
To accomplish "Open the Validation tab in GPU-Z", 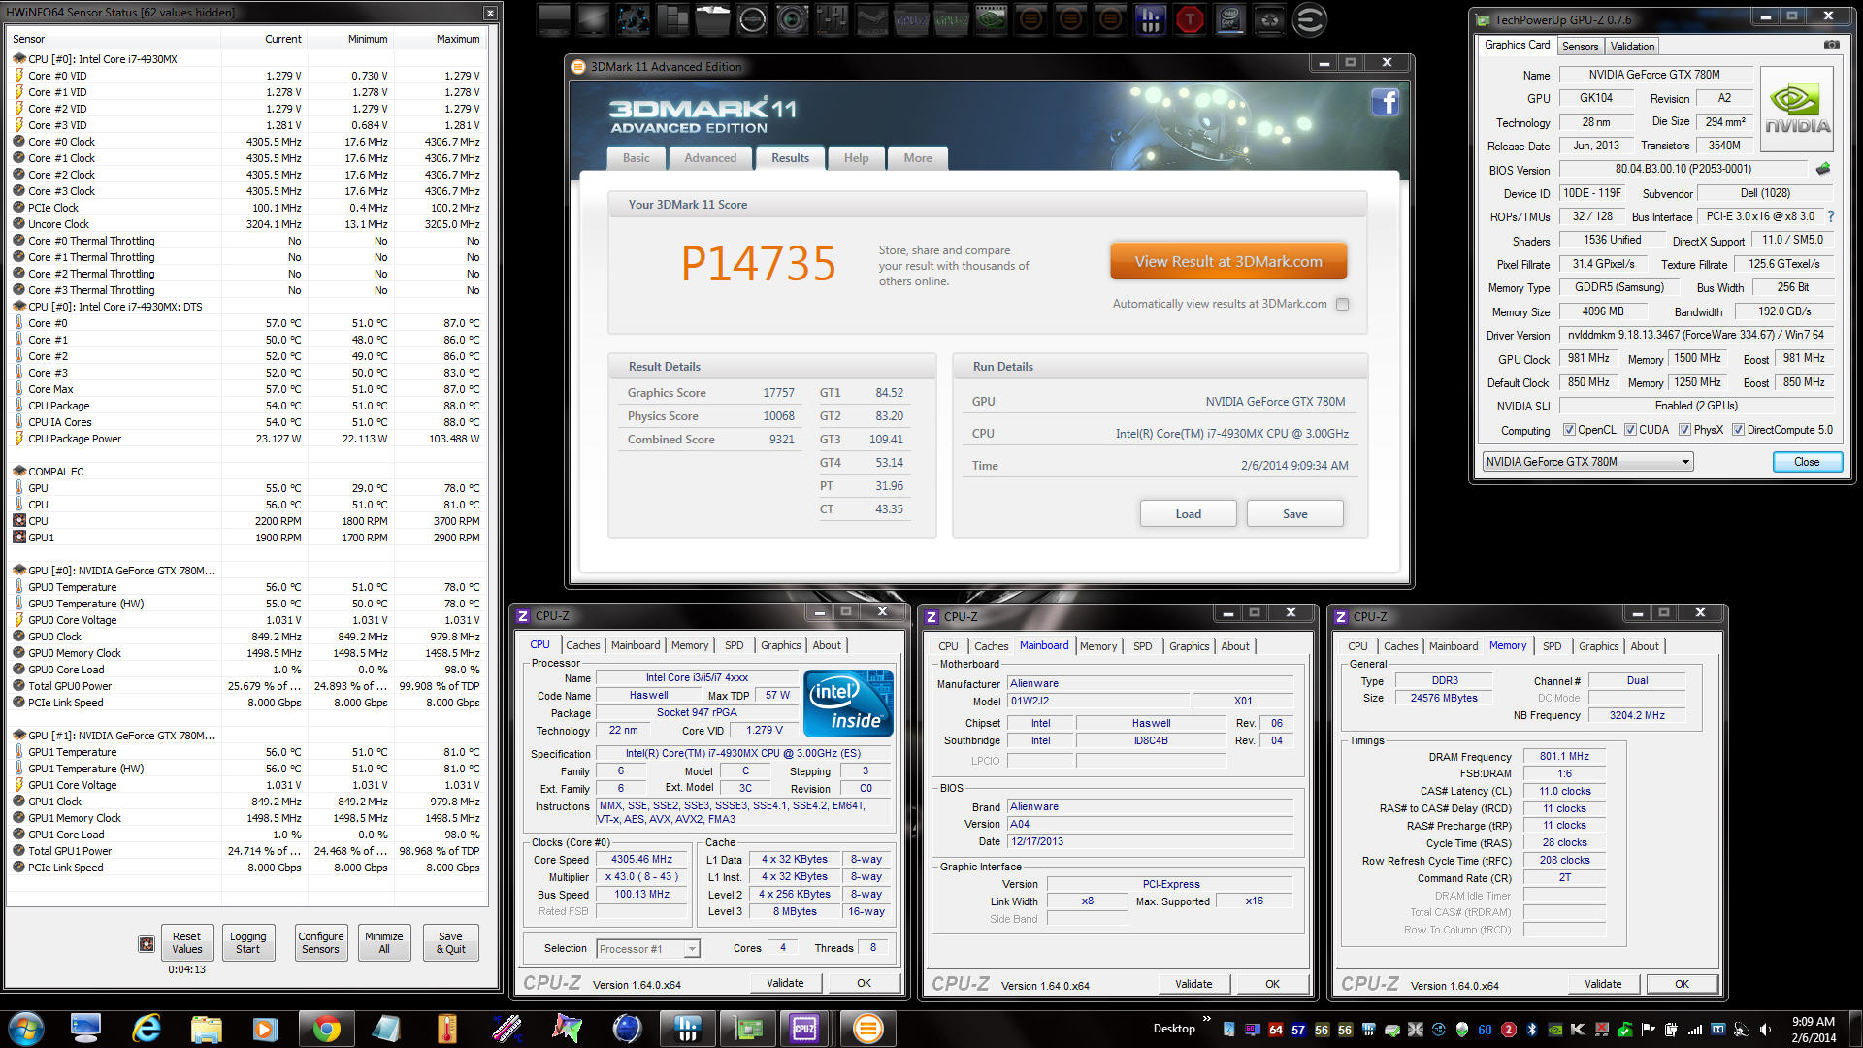I will (x=1632, y=47).
